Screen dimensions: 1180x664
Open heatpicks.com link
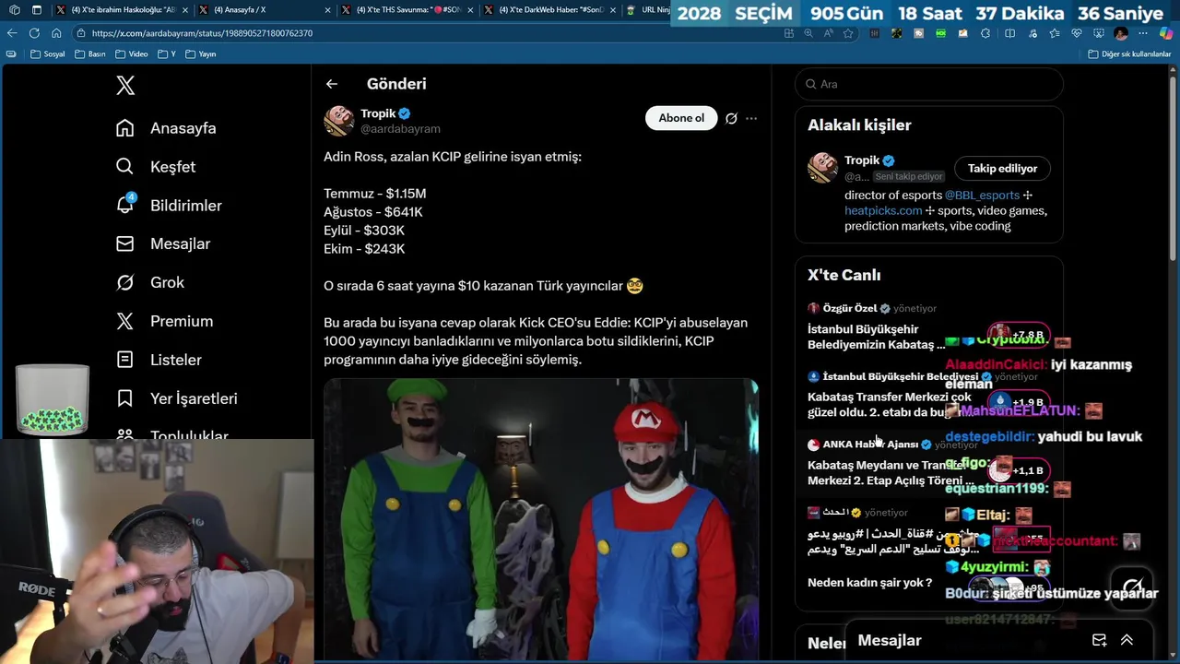coord(883,210)
